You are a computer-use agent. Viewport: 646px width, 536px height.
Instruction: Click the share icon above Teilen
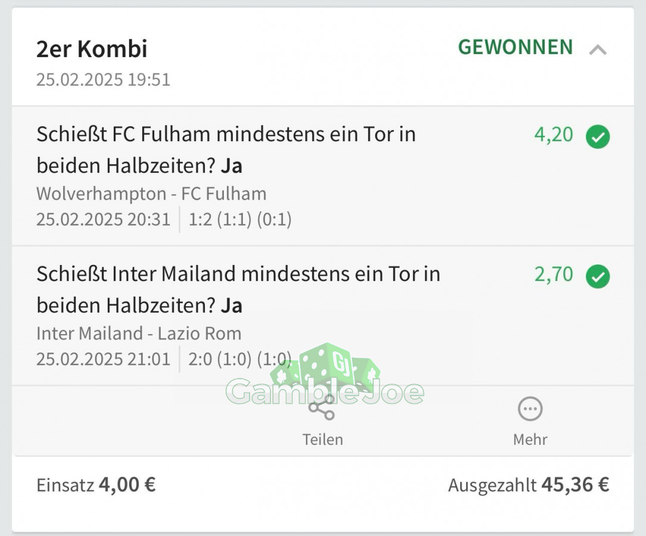point(322,407)
